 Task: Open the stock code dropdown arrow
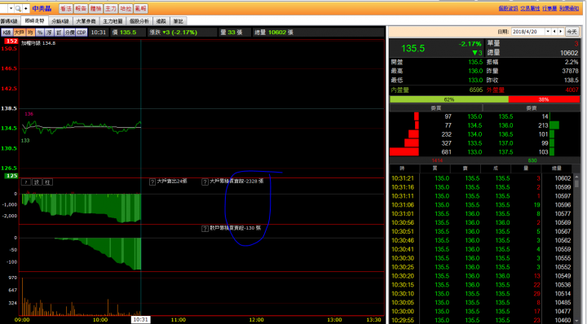pyautogui.click(x=11, y=8)
